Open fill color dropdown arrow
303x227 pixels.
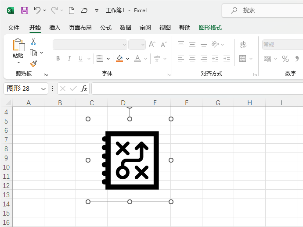tap(127, 59)
